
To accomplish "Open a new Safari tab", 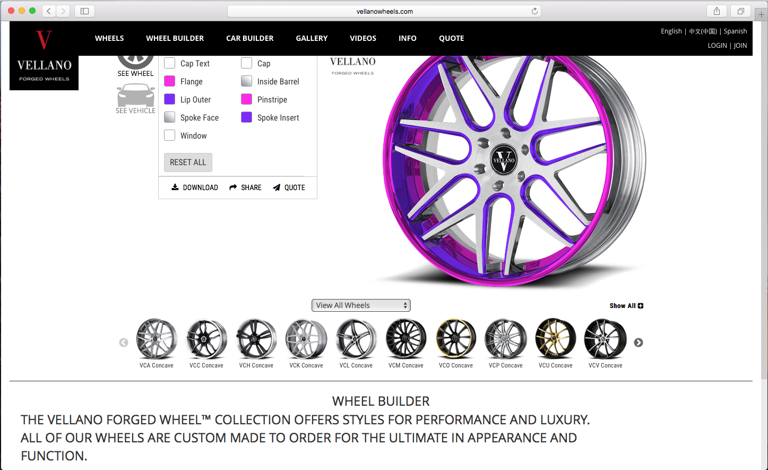I will click(761, 14).
